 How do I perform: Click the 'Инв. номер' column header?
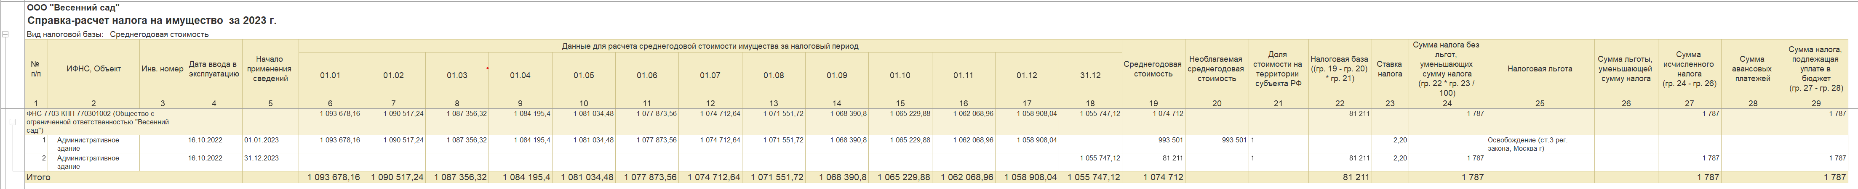click(x=162, y=69)
